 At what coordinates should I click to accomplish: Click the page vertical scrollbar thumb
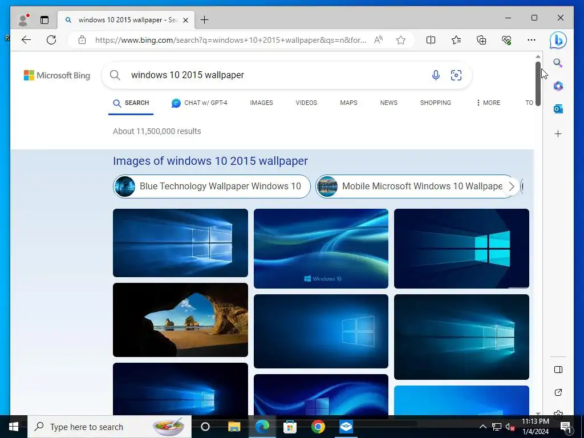538,84
